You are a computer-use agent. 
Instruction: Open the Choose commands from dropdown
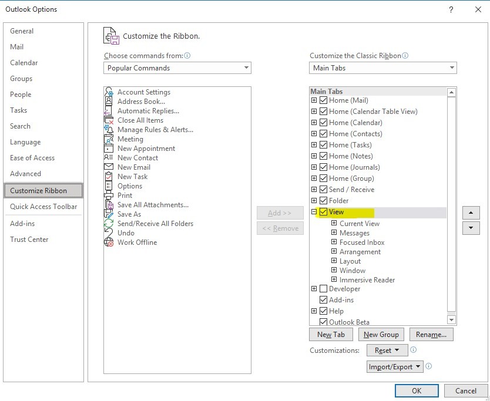point(177,68)
